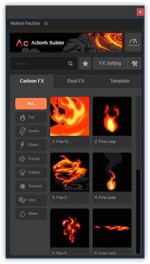The width and height of the screenshot is (150, 264).
Task: Open the Motion Factory panel menu icon
Action: (x=46, y=23)
